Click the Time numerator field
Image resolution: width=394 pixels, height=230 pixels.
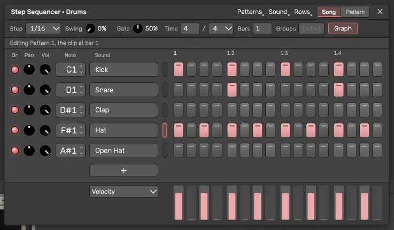pos(190,29)
